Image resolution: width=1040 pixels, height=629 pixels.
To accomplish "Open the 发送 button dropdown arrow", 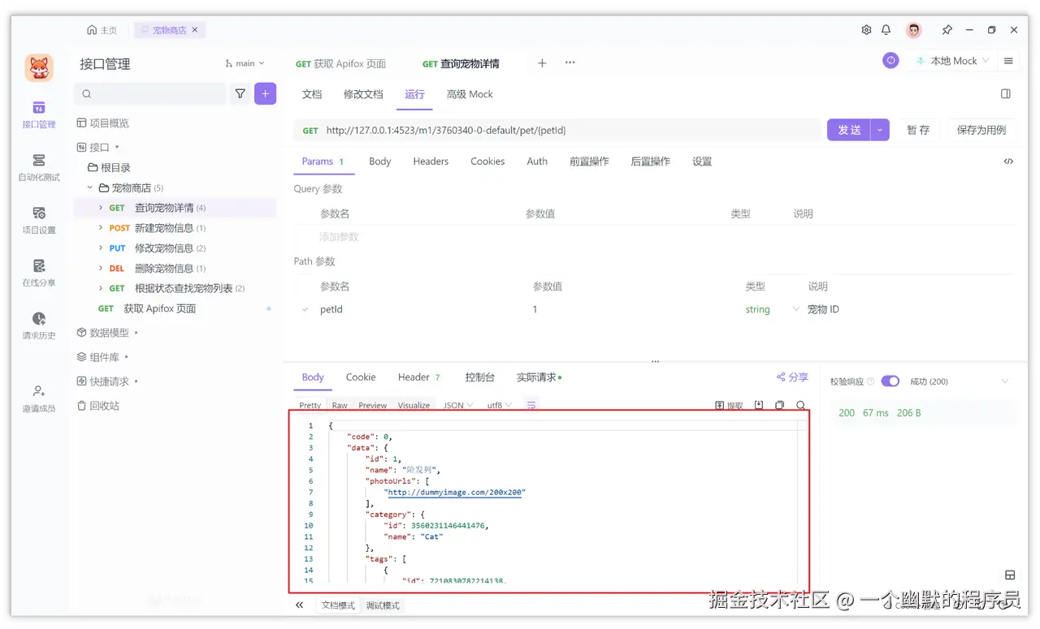I will click(880, 130).
